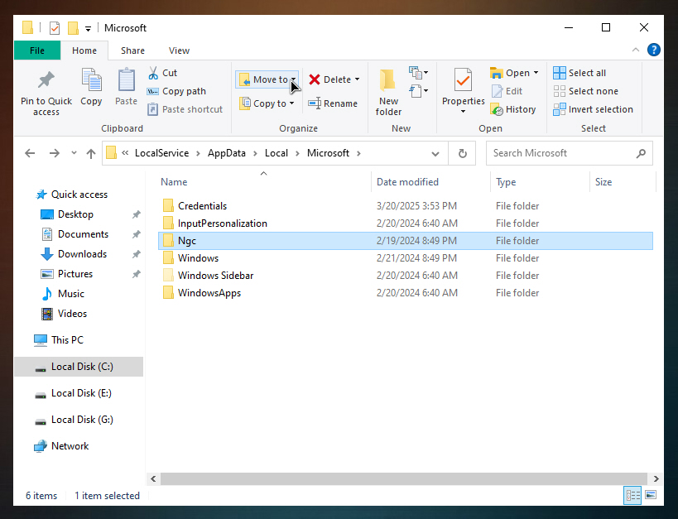Collapse the ribbon with chevron
The image size is (678, 519).
pos(636,50)
